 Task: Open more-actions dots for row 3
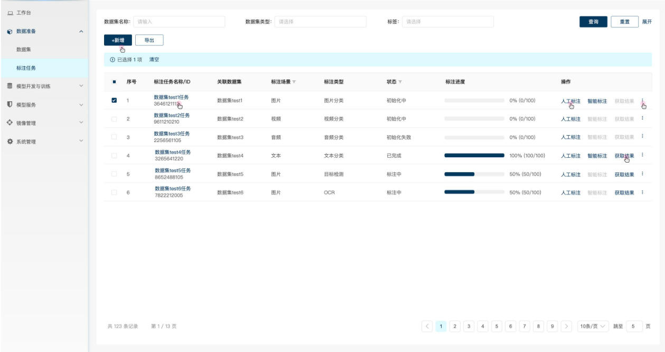coord(642,137)
